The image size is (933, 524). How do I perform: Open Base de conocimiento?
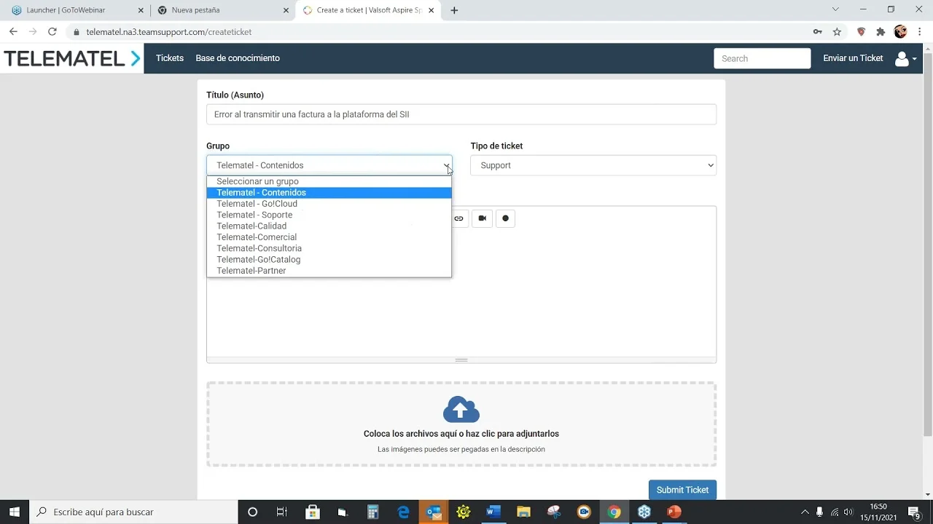(238, 58)
